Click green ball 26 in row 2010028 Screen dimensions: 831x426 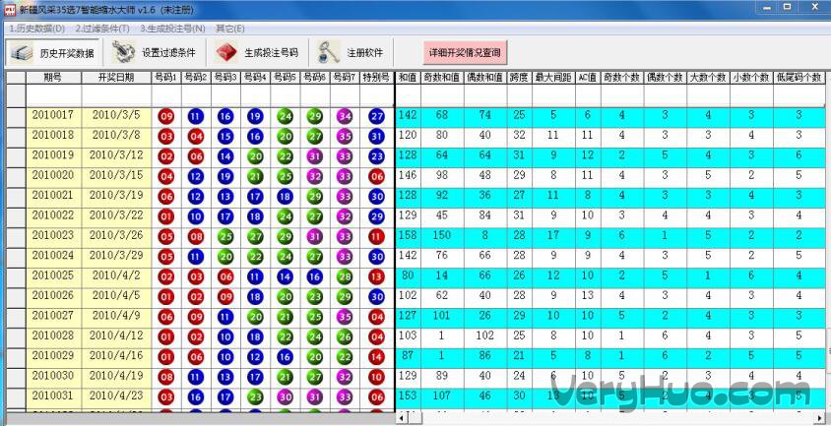tap(345, 337)
